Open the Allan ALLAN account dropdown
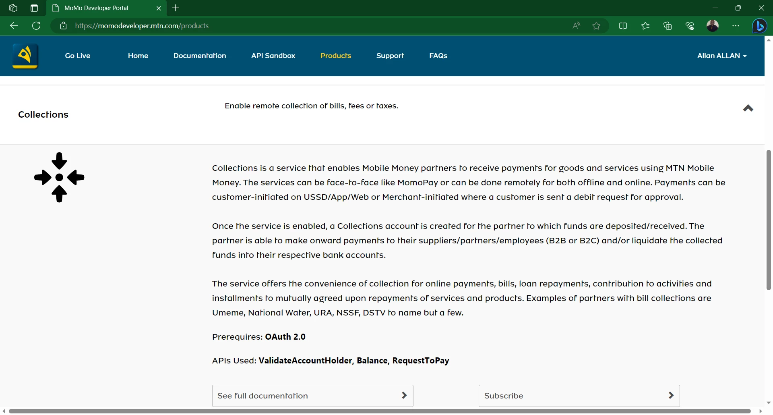 point(722,56)
